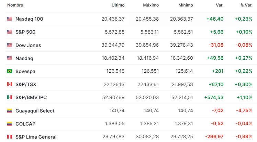Click the Peru flag beside S&P Lima General
This screenshot has height=142, width=257.
click(x=10, y=137)
